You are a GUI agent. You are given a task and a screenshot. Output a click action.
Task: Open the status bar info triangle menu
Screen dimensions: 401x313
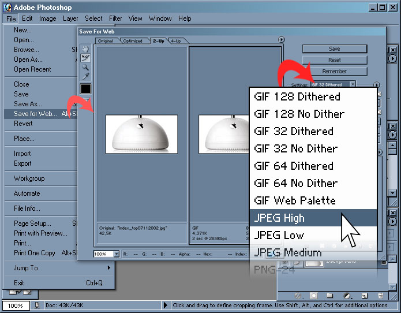(166, 305)
